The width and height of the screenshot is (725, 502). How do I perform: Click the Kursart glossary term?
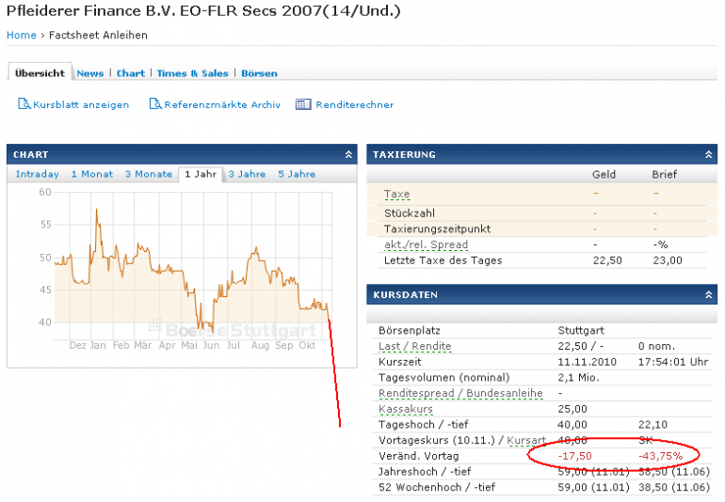526,441
